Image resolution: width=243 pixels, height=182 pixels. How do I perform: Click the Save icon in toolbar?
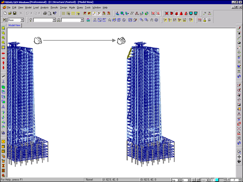(14, 14)
